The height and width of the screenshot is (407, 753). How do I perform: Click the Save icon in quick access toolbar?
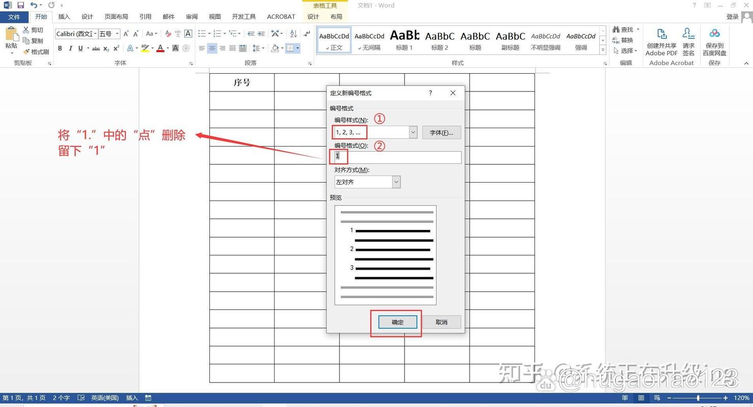coord(20,5)
